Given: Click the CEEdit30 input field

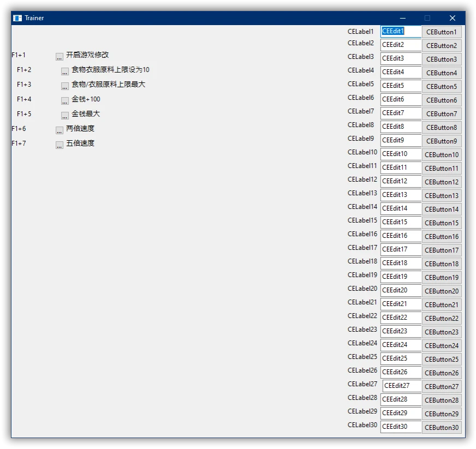Looking at the screenshot, I should coord(401,427).
